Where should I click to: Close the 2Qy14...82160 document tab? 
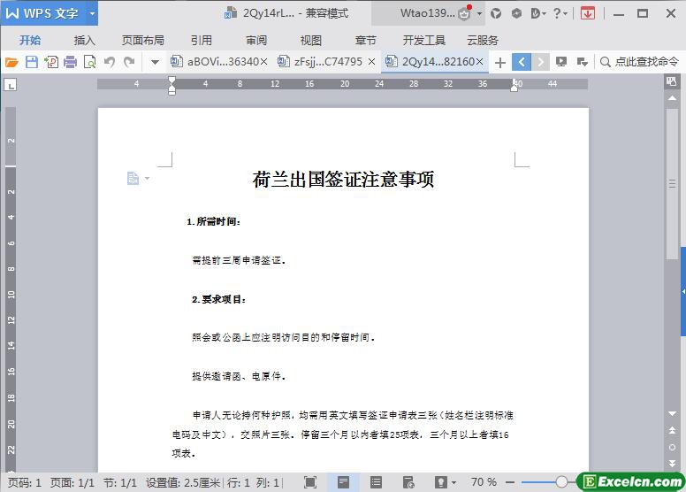479,62
